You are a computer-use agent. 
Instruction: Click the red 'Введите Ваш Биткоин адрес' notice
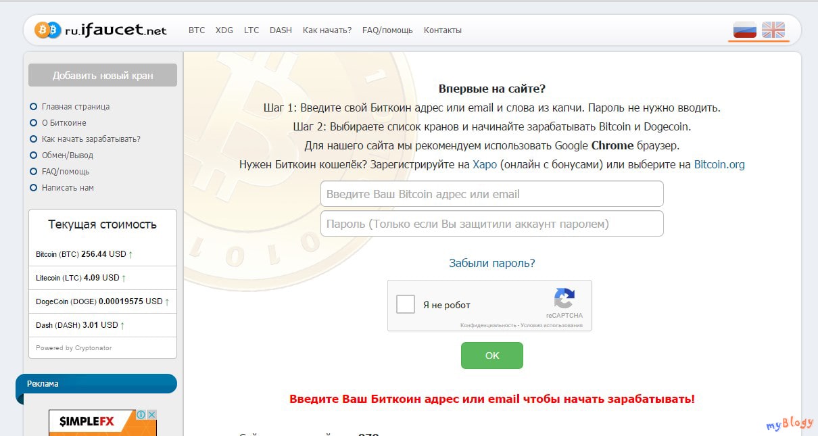(492, 399)
